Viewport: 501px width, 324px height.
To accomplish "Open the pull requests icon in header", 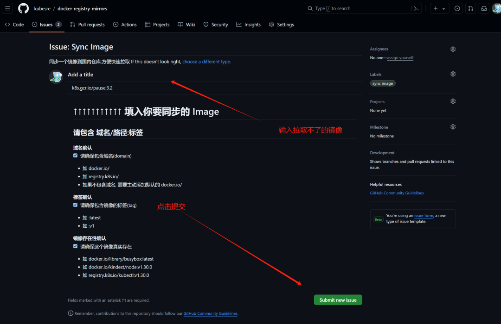I will (x=471, y=9).
